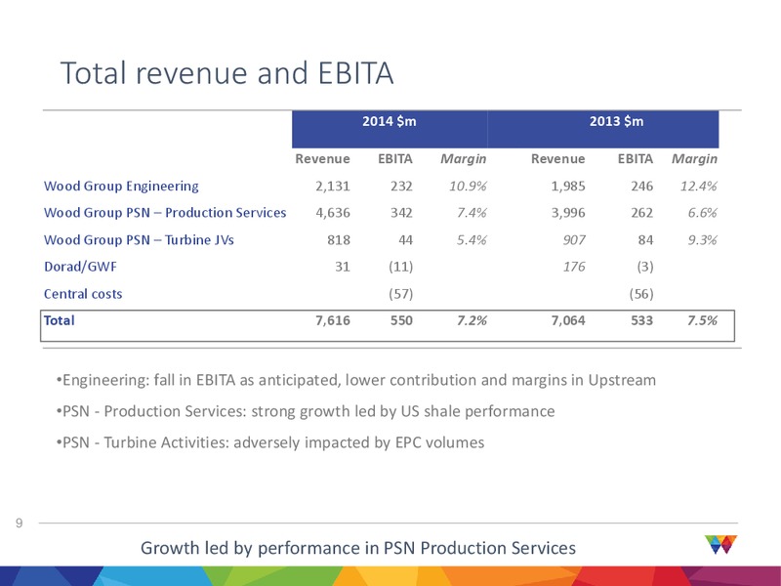
Task: Select the EBITA subheader under 2014
Action: pyautogui.click(x=395, y=159)
